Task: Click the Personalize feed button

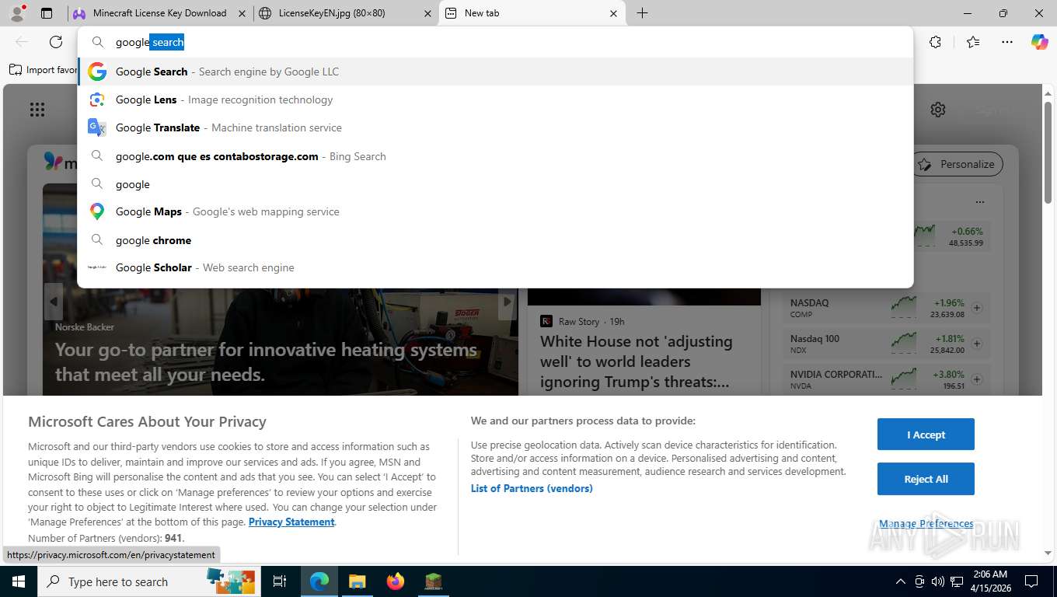Action: (x=958, y=164)
